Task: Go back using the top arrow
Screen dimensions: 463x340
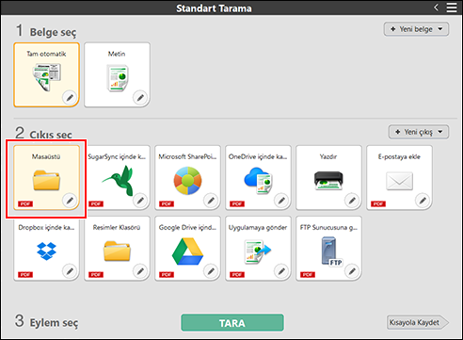Action: 436,8
